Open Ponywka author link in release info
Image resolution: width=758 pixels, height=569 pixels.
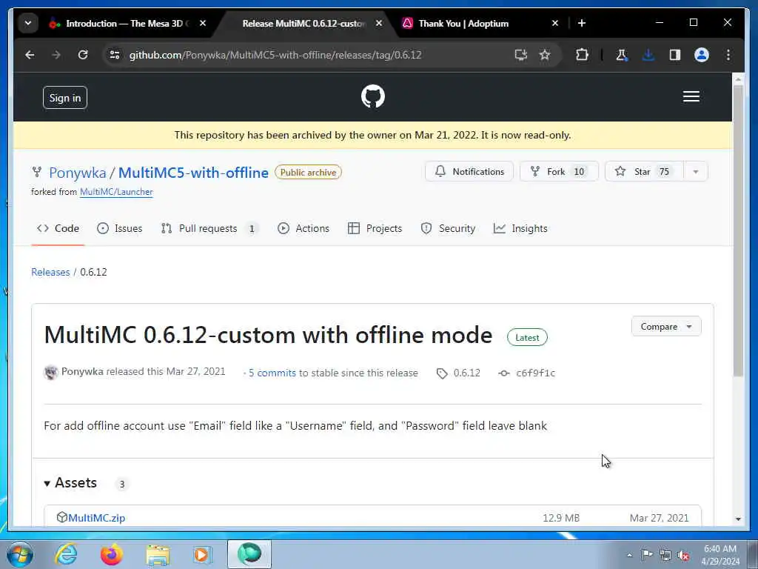(x=82, y=372)
